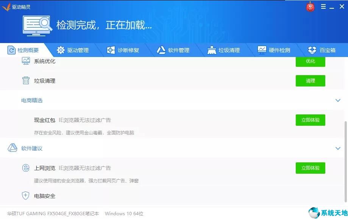Click the red robot mascot icon

310,7
